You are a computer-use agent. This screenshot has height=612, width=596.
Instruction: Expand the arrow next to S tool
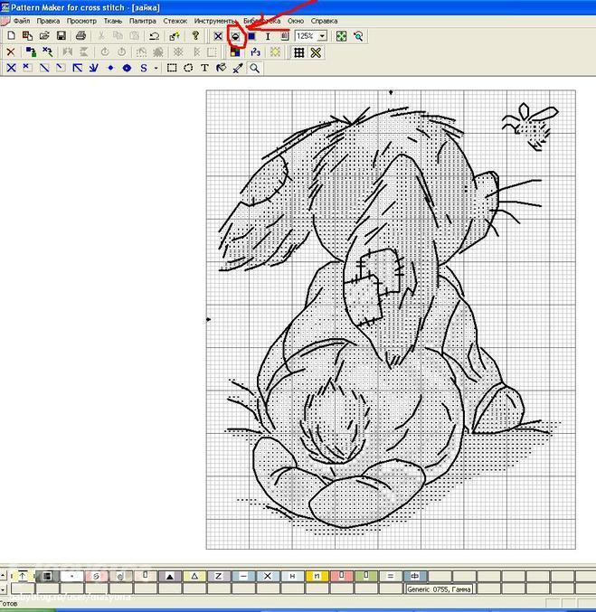tap(156, 68)
